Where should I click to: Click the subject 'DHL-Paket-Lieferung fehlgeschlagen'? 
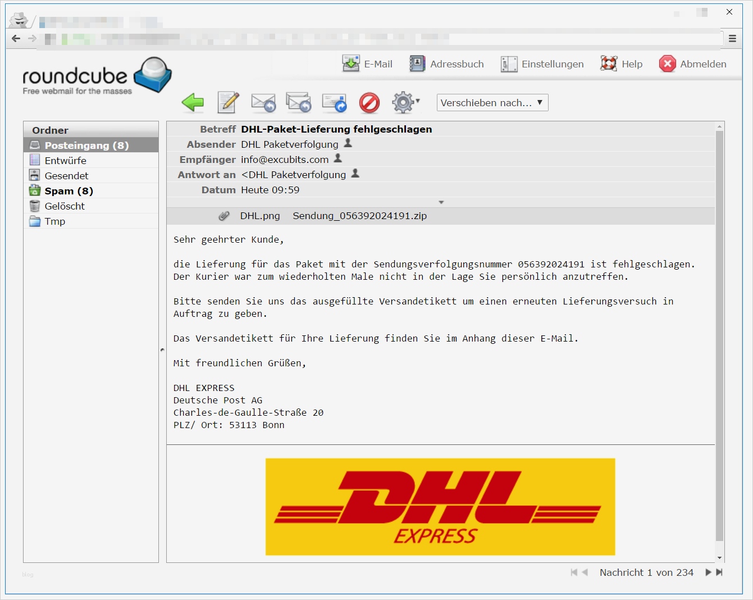[x=336, y=129]
